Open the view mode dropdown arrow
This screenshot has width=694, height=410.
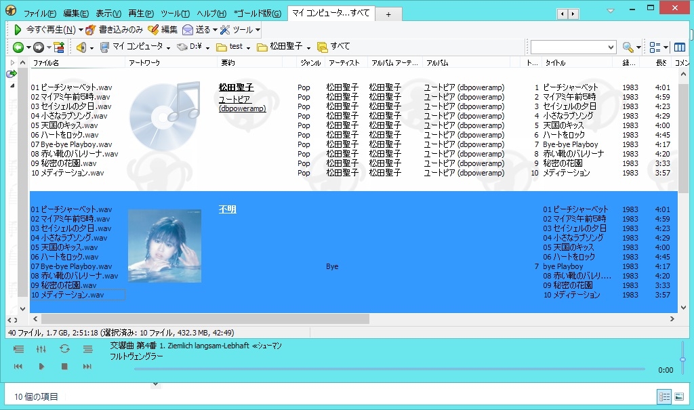666,47
